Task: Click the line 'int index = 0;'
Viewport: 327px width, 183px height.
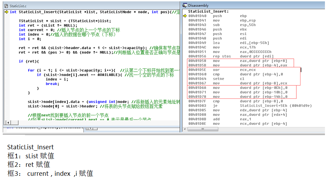Action: click(x=34, y=34)
